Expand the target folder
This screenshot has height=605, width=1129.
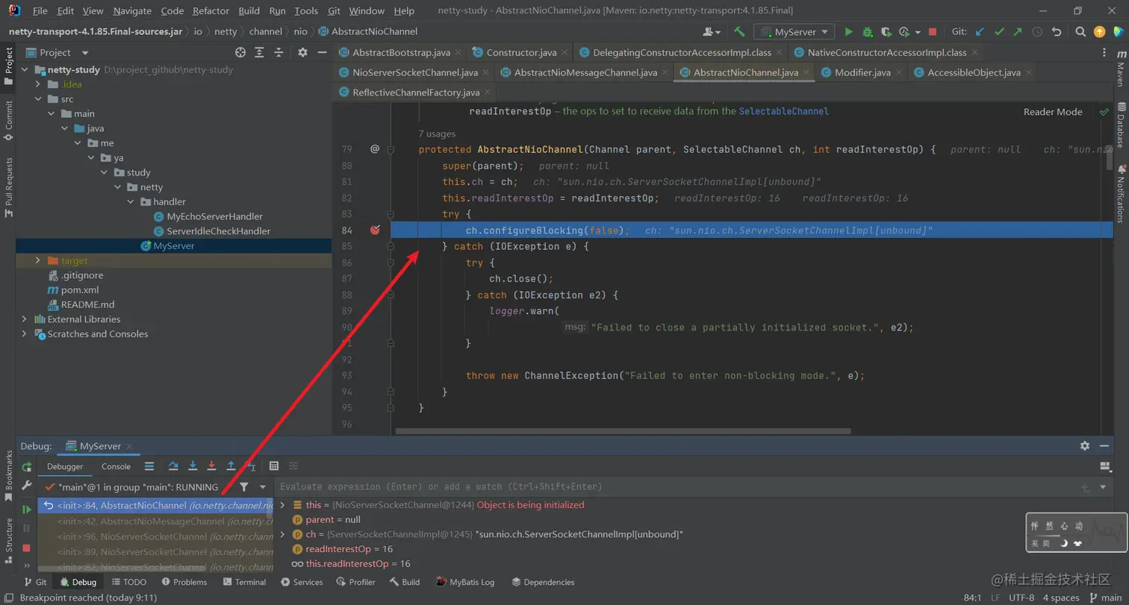pos(39,260)
